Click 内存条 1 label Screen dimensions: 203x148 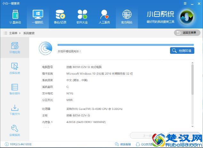[x=47, y=122]
